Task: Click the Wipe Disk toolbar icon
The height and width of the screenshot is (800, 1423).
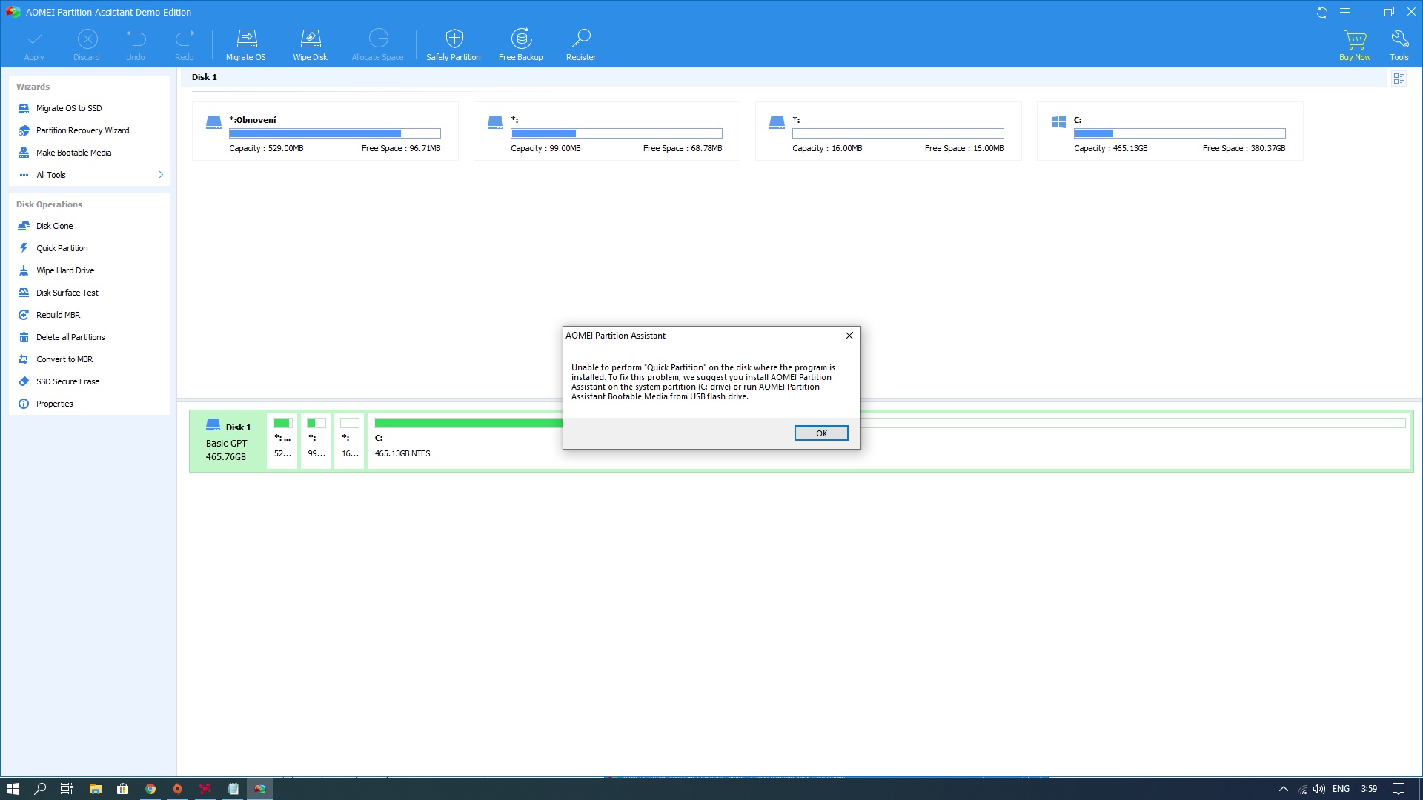Action: tap(310, 39)
